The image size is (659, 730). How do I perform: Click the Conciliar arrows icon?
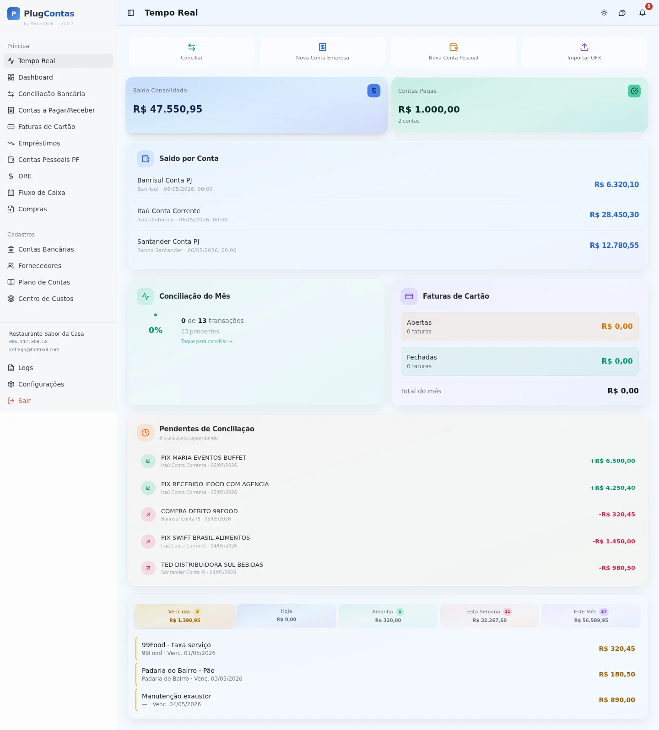point(192,47)
